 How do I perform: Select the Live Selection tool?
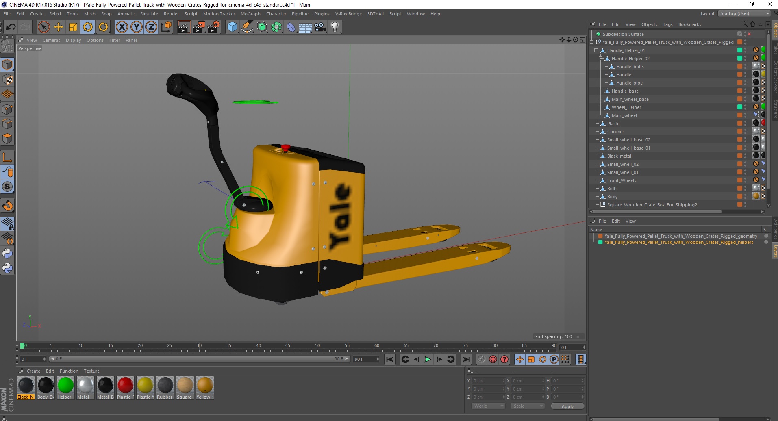pyautogui.click(x=43, y=27)
